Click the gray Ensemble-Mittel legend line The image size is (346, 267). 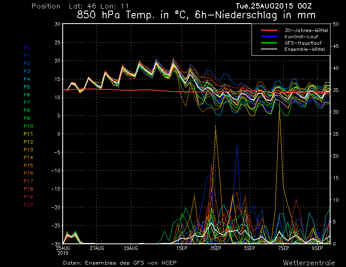pyautogui.click(x=269, y=49)
